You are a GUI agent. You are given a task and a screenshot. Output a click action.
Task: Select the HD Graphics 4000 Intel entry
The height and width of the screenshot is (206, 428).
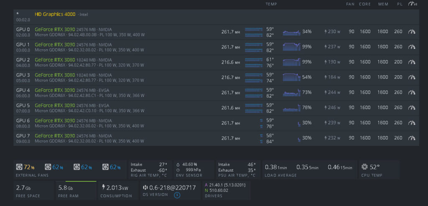216,17
